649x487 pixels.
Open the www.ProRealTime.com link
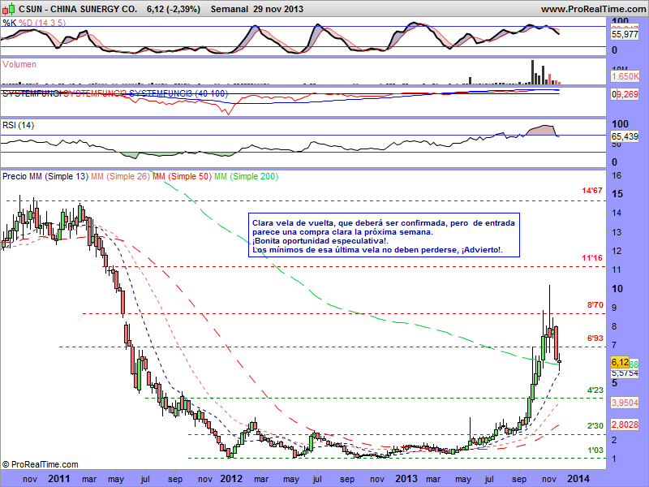click(x=593, y=9)
